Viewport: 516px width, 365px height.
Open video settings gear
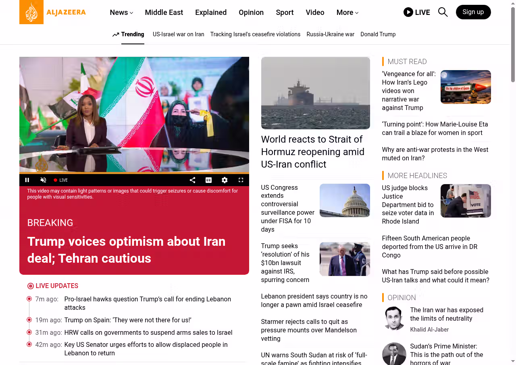tap(225, 180)
